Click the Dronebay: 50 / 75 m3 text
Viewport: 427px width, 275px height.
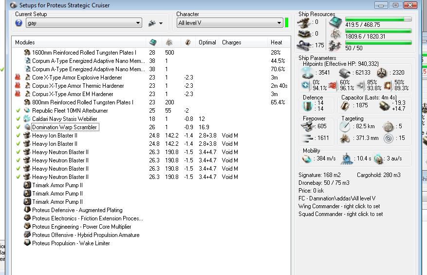324,182
